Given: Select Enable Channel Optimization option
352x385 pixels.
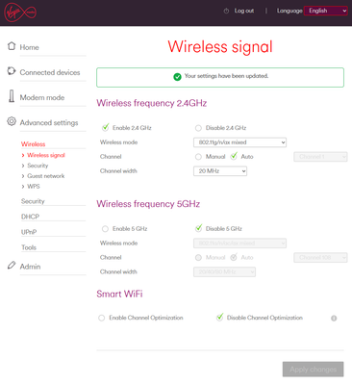Looking at the screenshot, I should pyautogui.click(x=102, y=318).
